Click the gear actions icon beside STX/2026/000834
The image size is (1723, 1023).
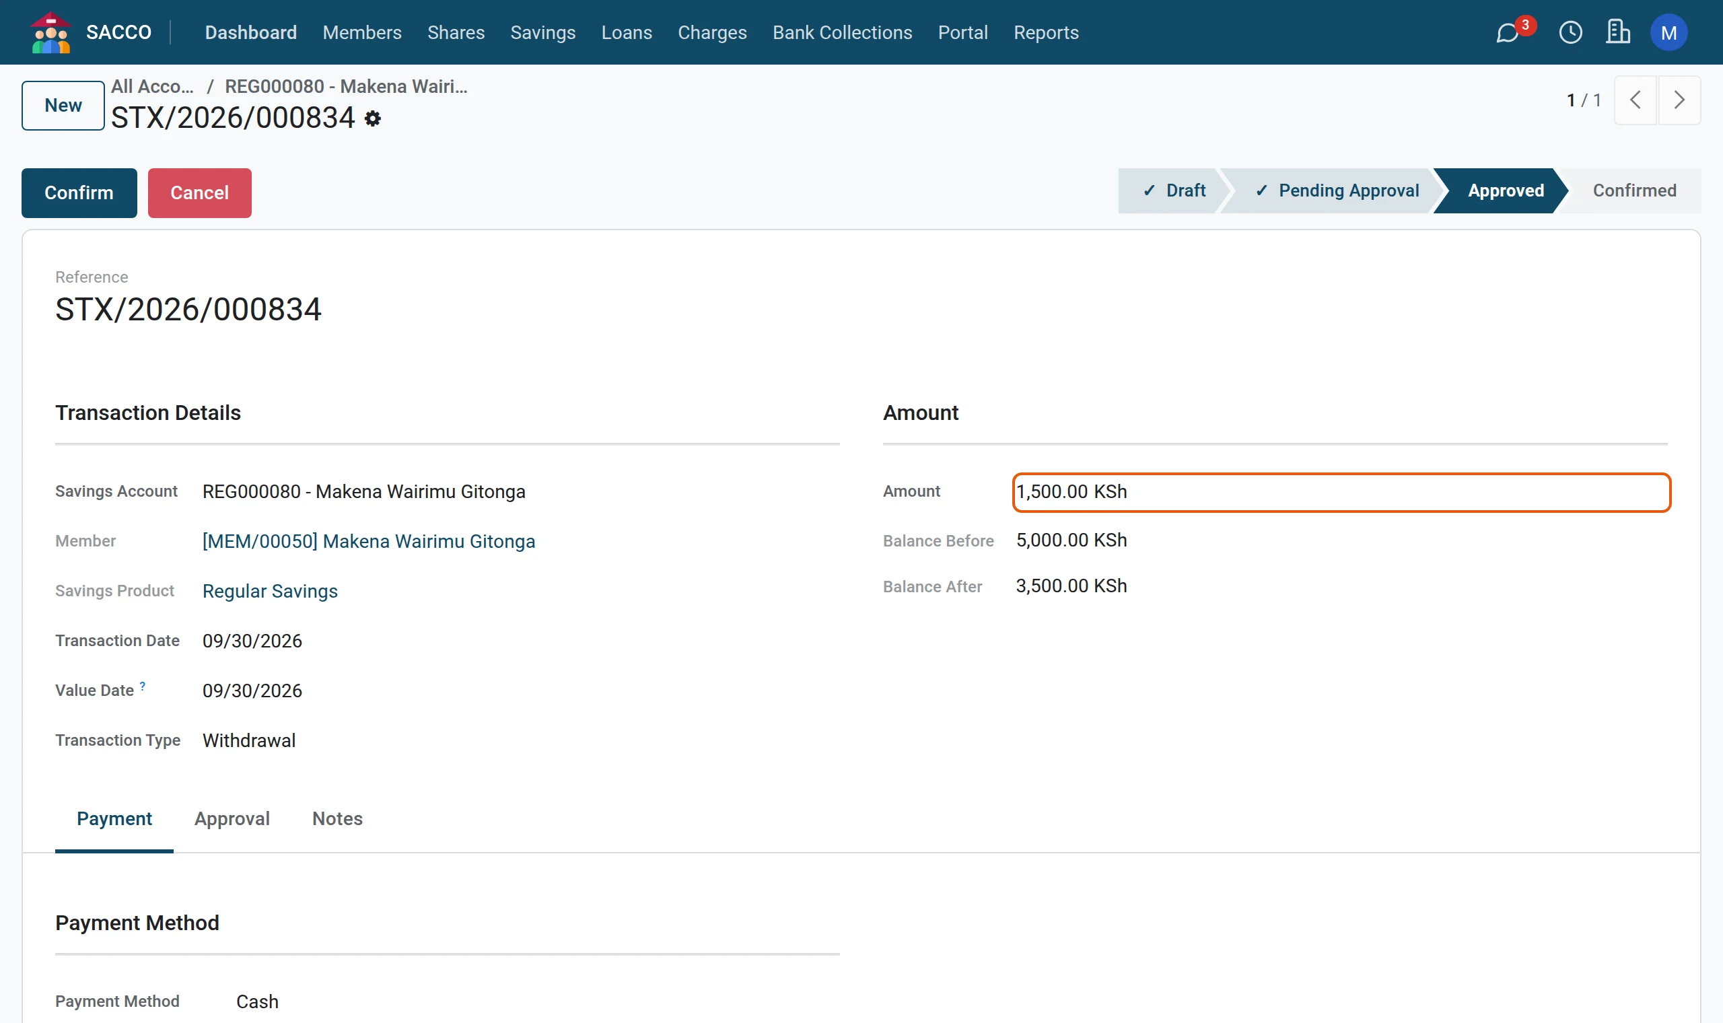373,118
